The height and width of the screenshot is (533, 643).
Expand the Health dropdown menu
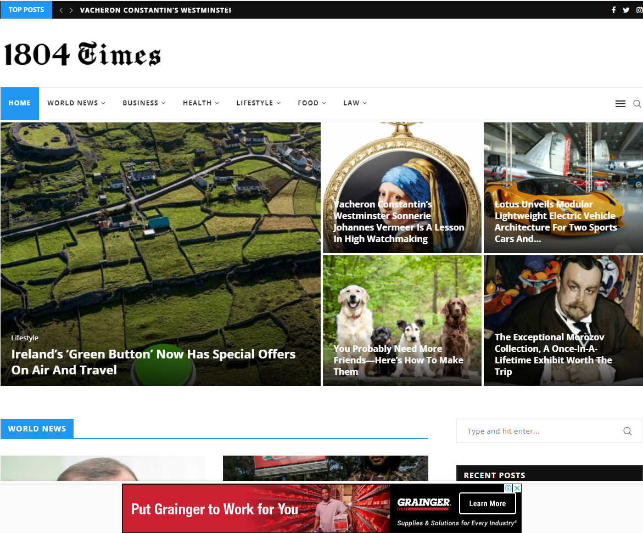coord(201,103)
